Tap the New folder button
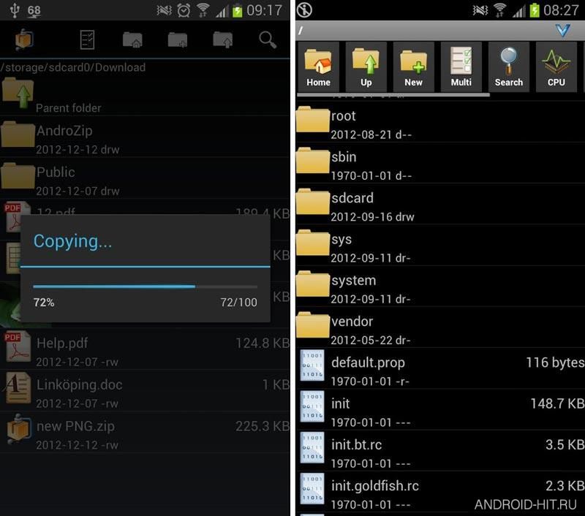This screenshot has width=585, height=516. pyautogui.click(x=413, y=67)
